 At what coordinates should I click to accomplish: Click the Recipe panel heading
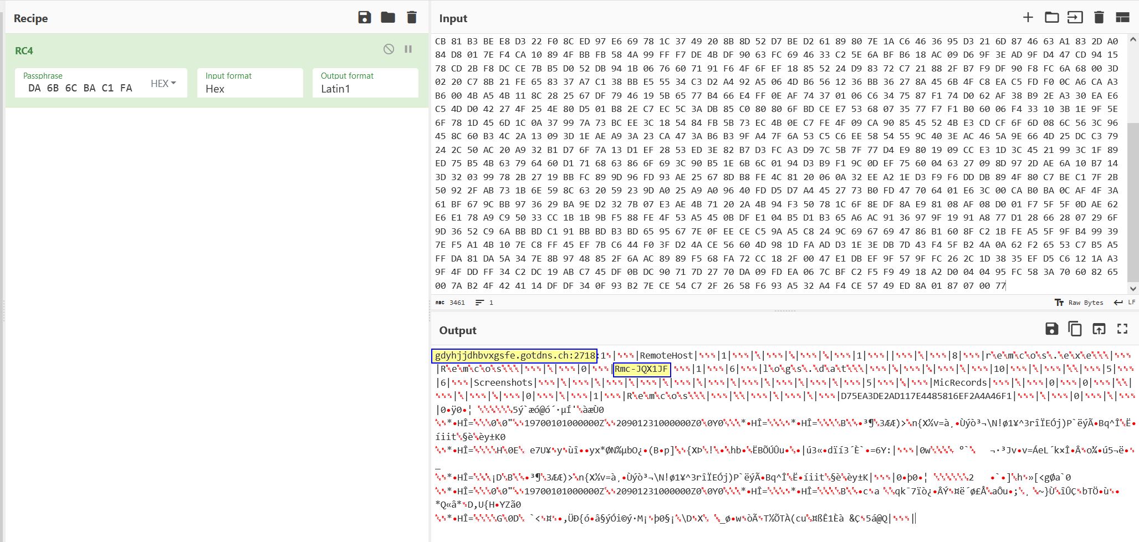[x=30, y=18]
